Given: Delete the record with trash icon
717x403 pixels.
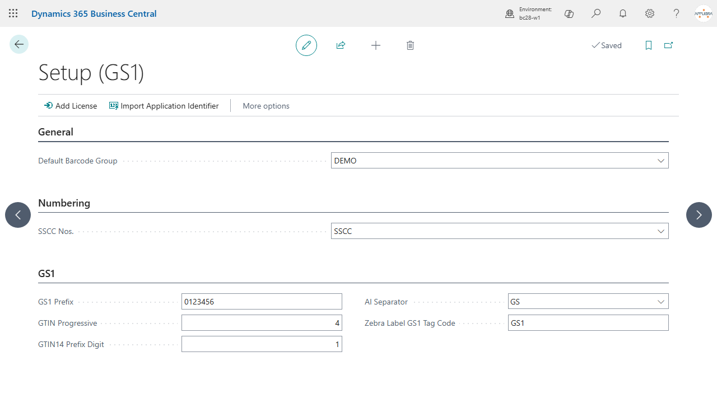Looking at the screenshot, I should [x=410, y=45].
